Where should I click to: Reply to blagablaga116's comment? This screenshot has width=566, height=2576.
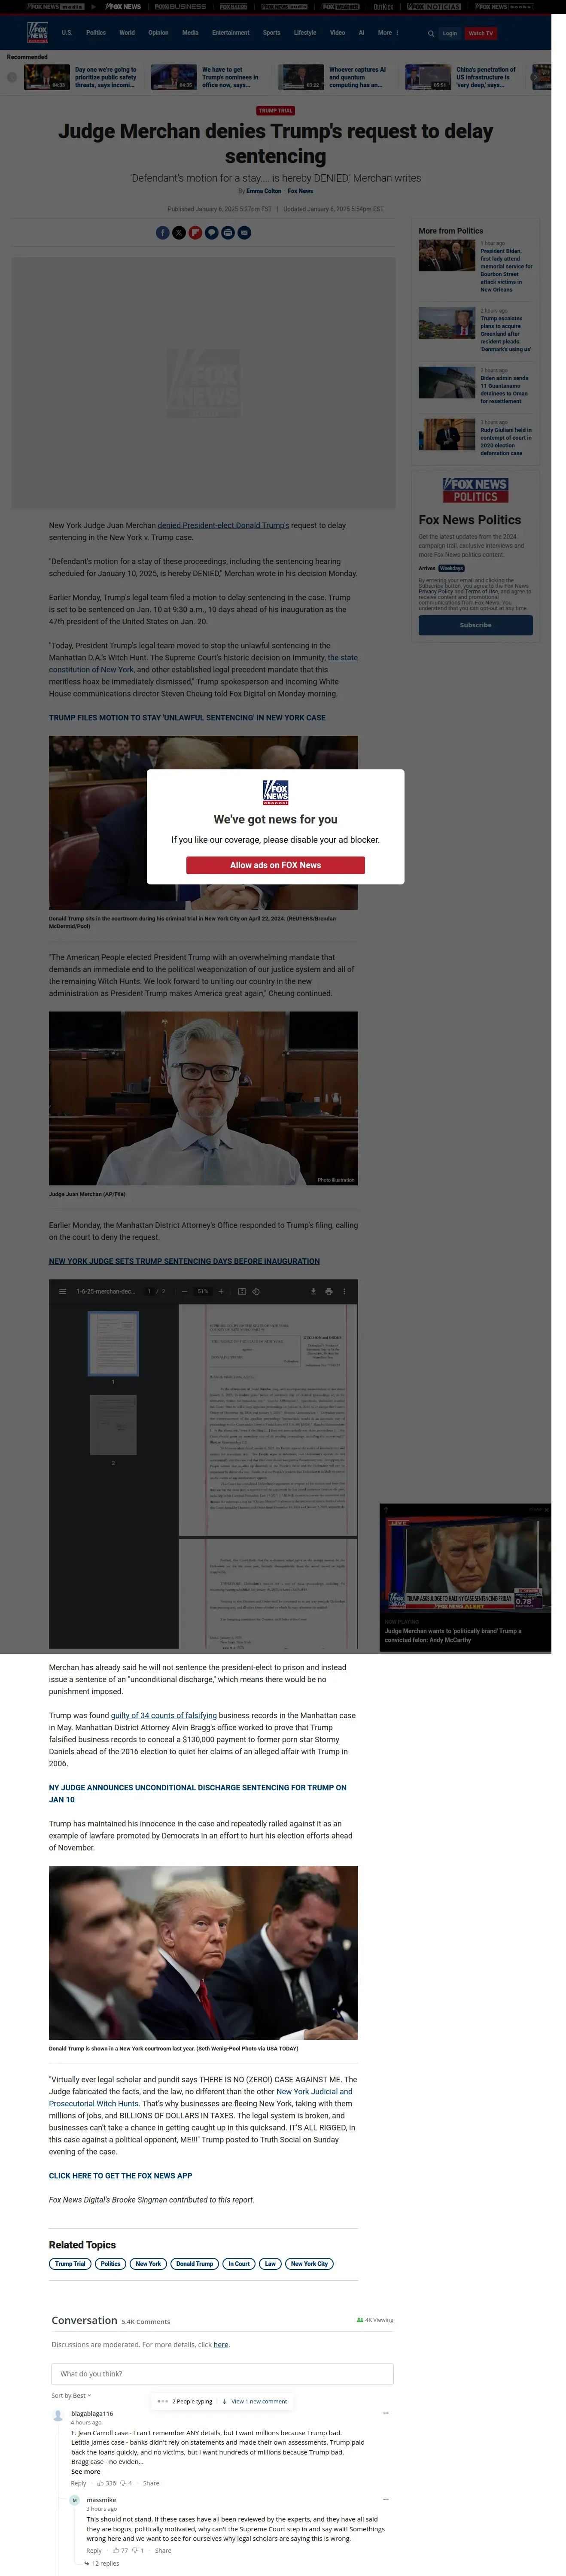click(x=78, y=2483)
